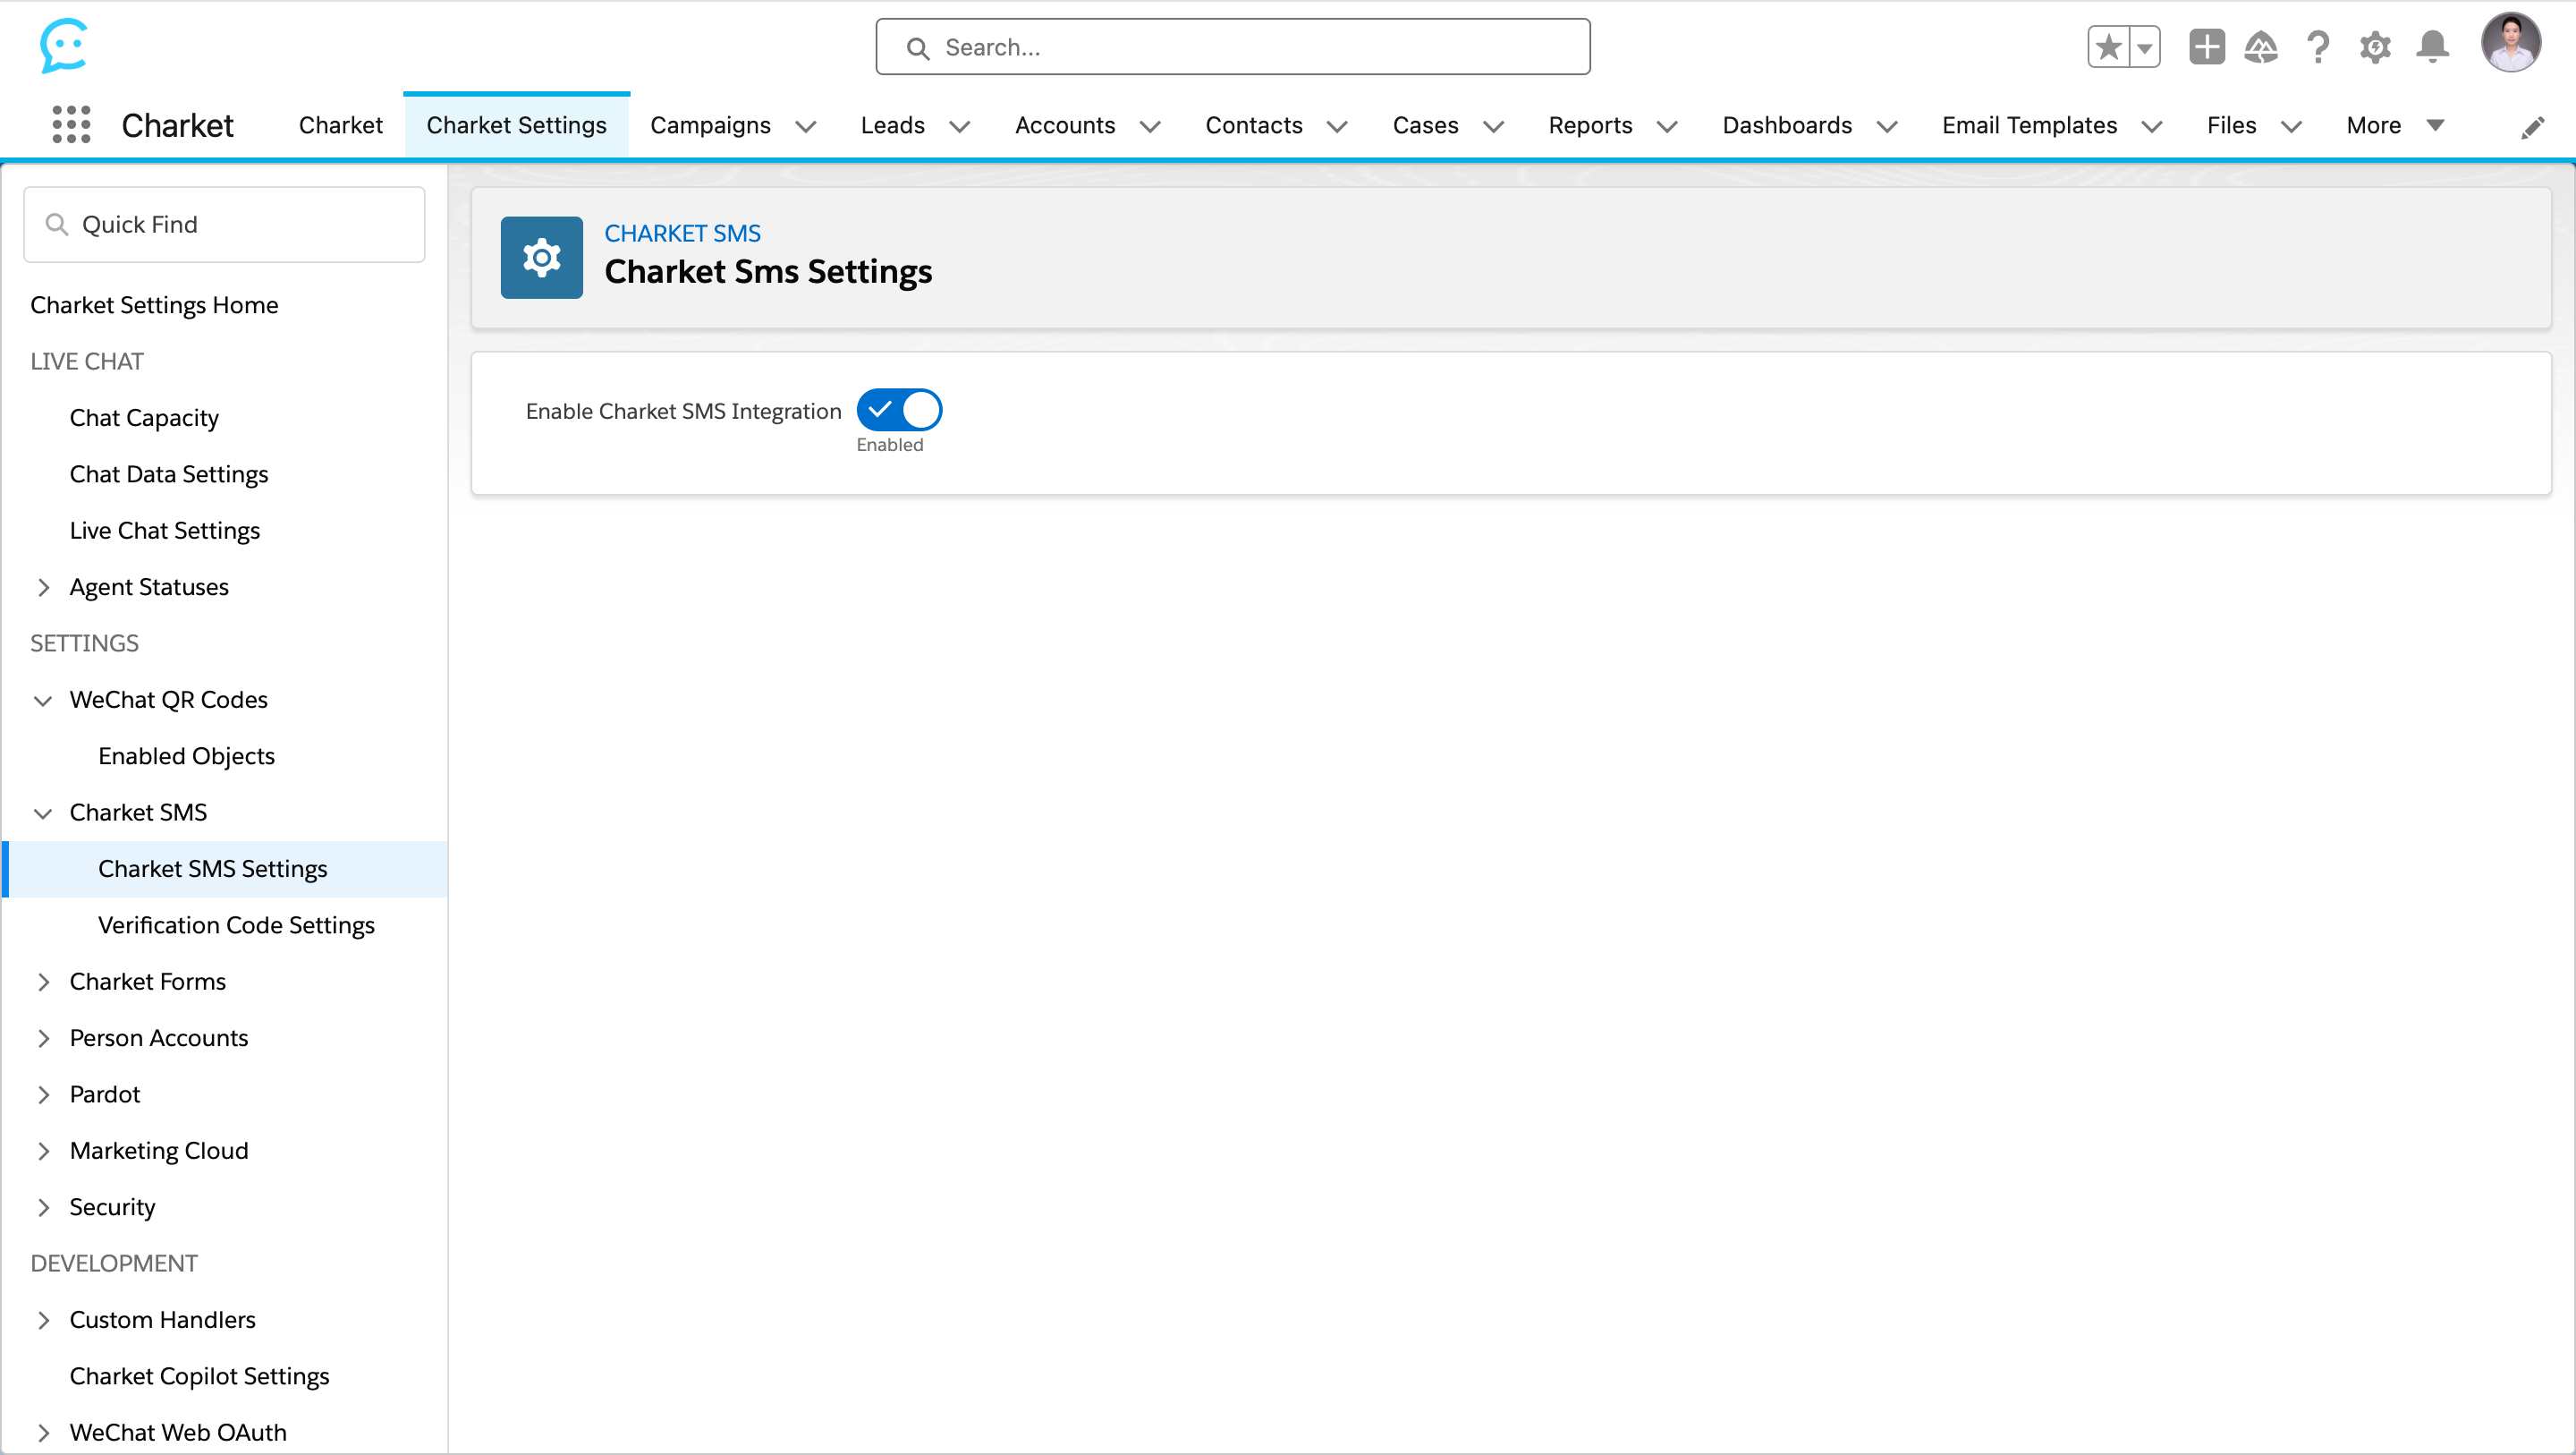Viewport: 2576px width, 1455px height.
Task: Open the user profile avatar
Action: point(2510,43)
